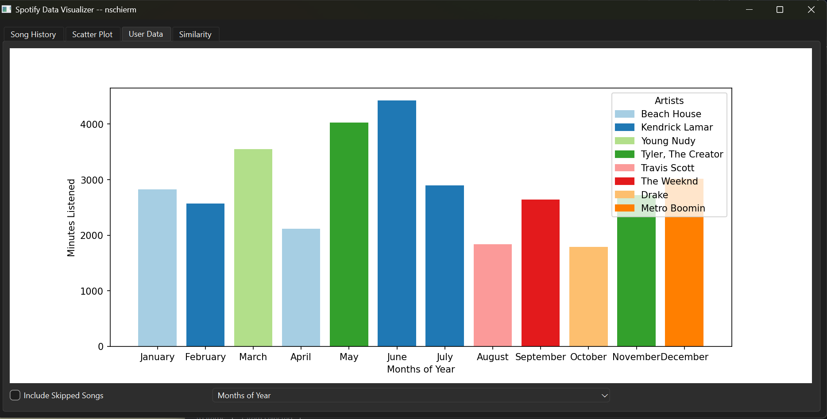Click the September bar in chart

pyautogui.click(x=541, y=273)
